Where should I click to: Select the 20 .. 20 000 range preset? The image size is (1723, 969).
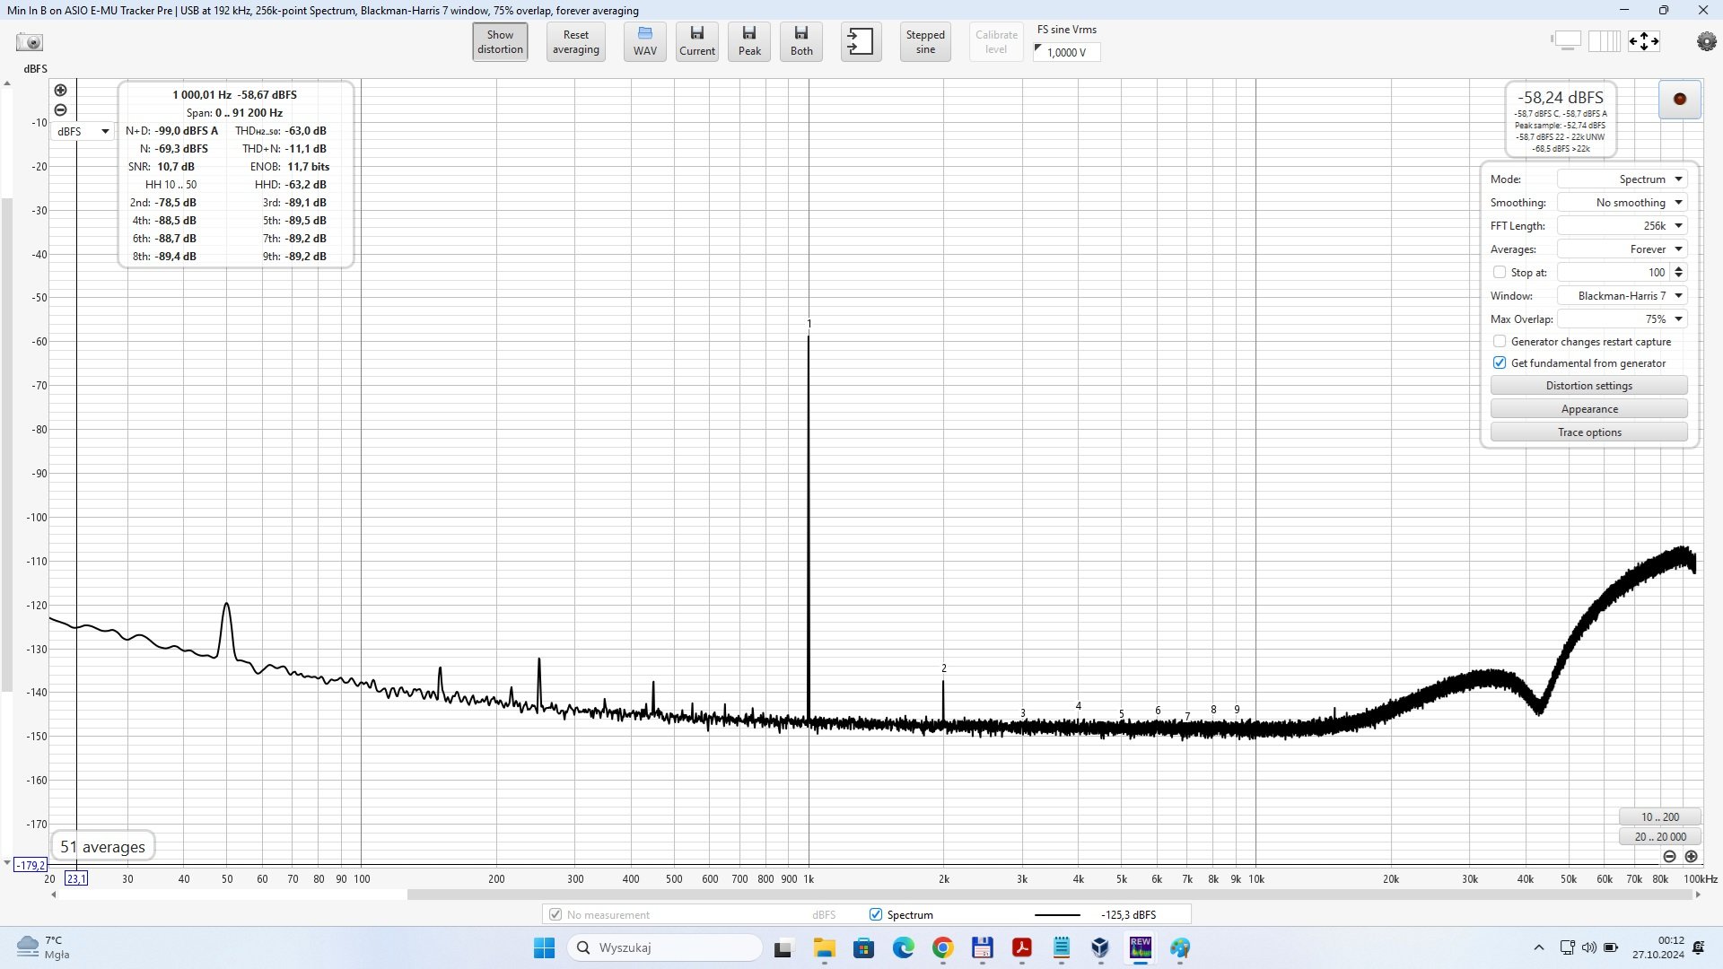[1659, 836]
